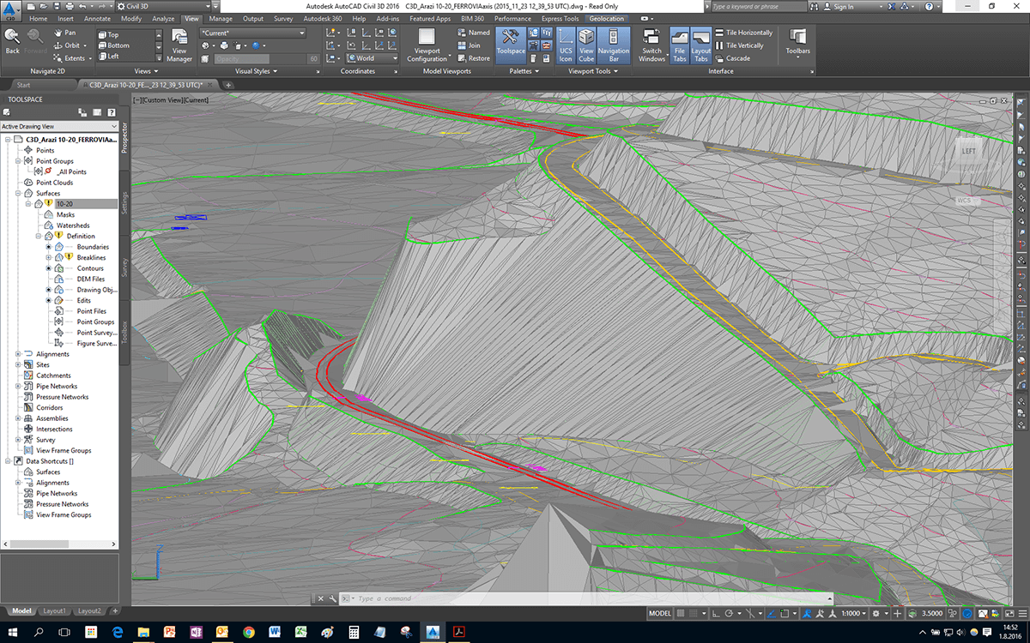Open the Current visual style dropdown
The height and width of the screenshot is (643, 1030).
tap(252, 33)
